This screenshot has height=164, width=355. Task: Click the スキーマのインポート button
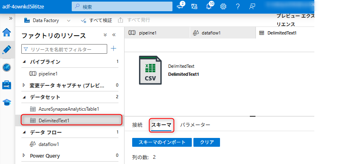click(162, 142)
